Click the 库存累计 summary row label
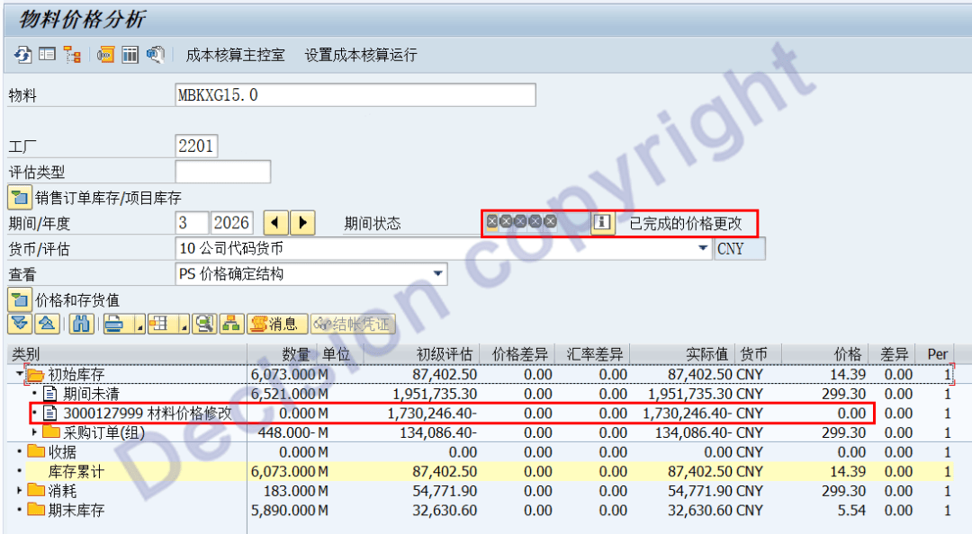 coord(76,471)
